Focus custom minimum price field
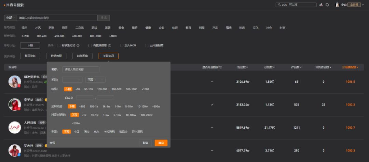 click(85, 98)
